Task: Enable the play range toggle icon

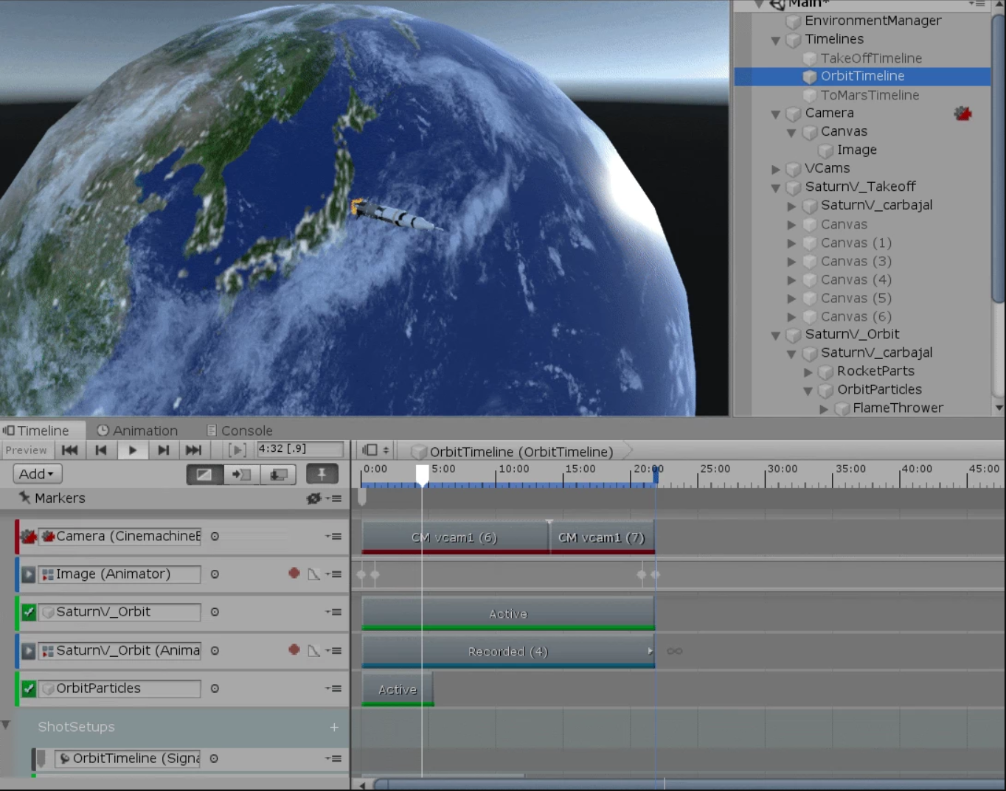Action: pyautogui.click(x=237, y=449)
